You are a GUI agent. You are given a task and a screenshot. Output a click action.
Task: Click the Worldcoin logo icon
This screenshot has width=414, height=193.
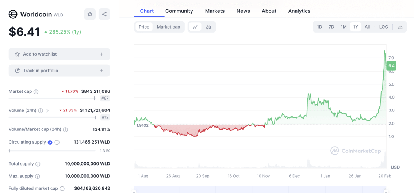[13, 14]
